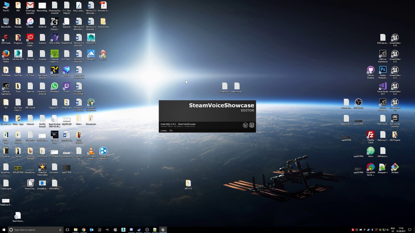Select the Unreal Editor 4.14 shortcut

click(x=395, y=89)
